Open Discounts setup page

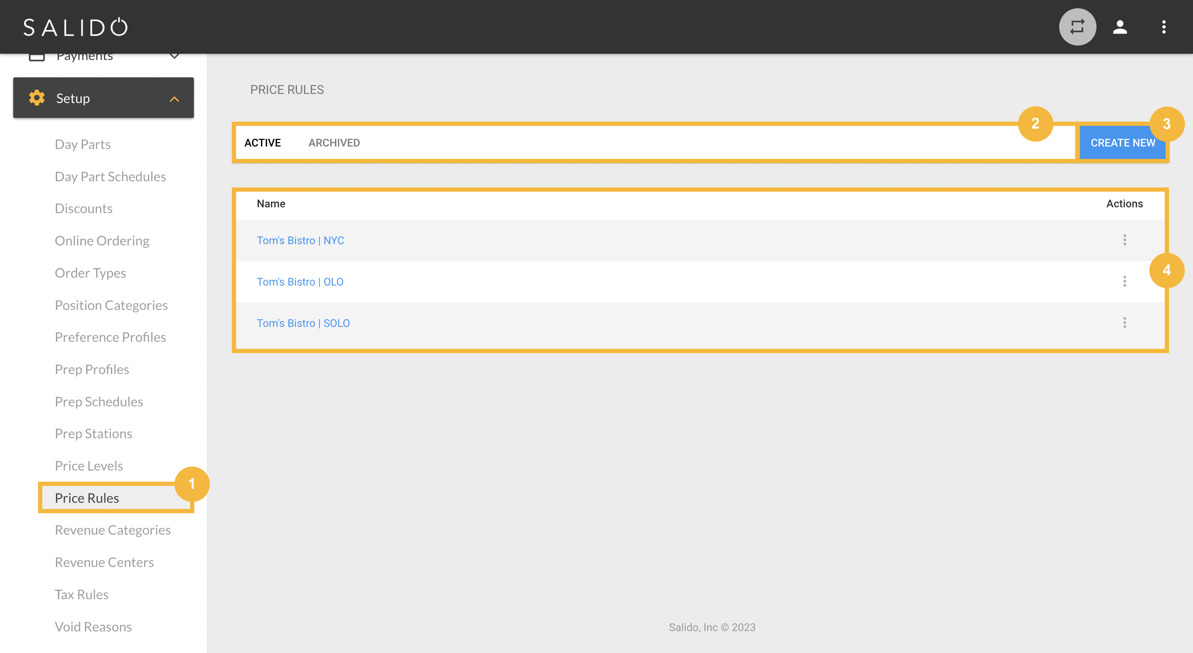click(83, 208)
